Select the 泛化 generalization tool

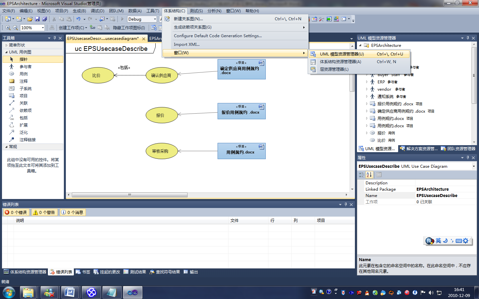(x=33, y=132)
